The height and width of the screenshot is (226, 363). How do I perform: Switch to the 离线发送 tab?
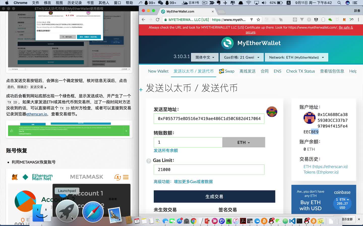pos(248,71)
